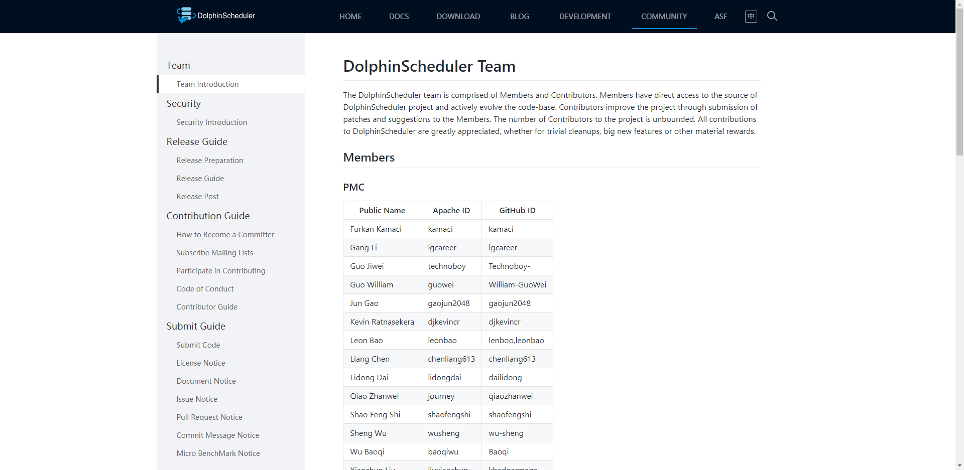
Task: Open the BLOG nav item
Action: pyautogui.click(x=520, y=17)
